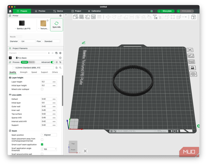Open the Strength settings tab

(24, 72)
